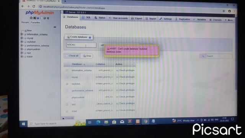Click New in navigation tree
The height and width of the screenshot is (138, 245).
coord(29,31)
